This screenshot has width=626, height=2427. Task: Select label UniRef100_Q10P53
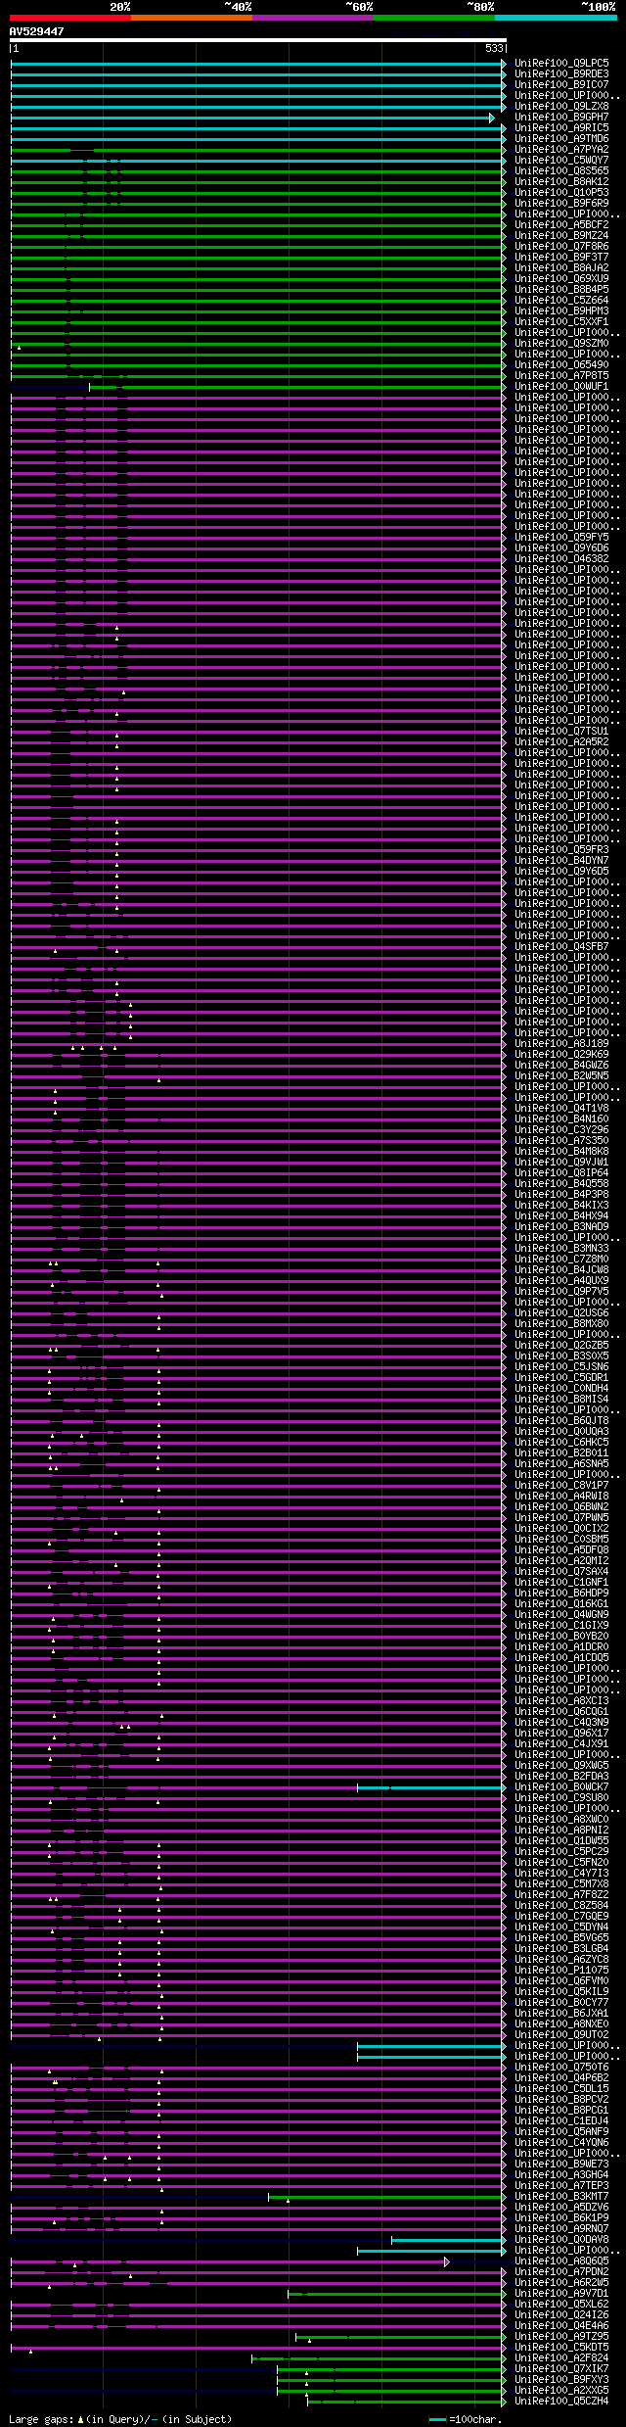coord(561,192)
